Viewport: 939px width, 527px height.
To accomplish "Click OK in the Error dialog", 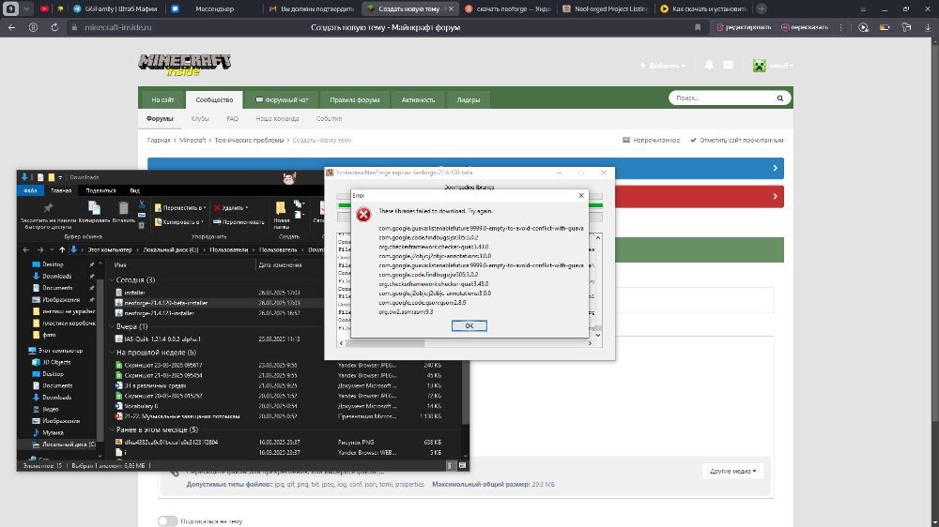I will 469,325.
